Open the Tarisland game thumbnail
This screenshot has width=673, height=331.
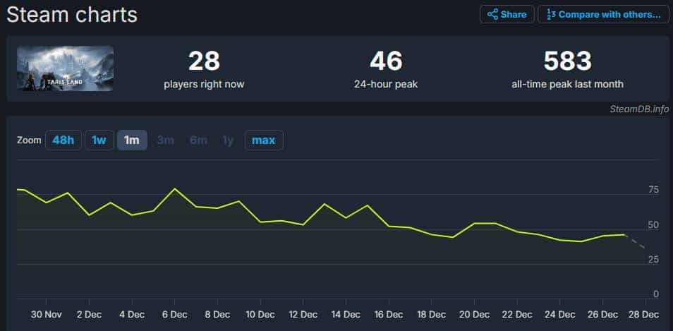pyautogui.click(x=65, y=68)
